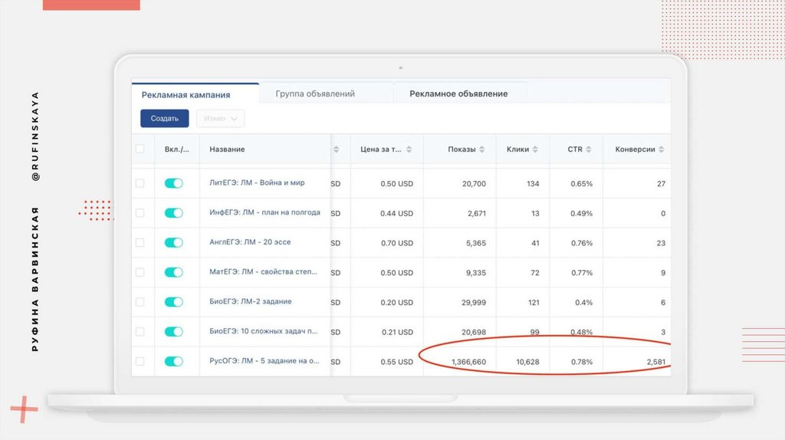This screenshot has height=440, width=785.
Task: Open the БиоЕГЭ: 10 сложных задач campaign link
Action: point(264,331)
